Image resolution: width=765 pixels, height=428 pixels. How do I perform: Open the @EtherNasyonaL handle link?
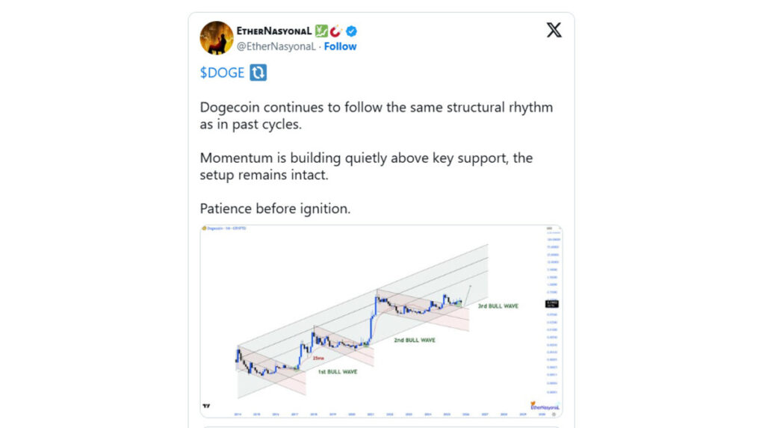[x=276, y=46]
